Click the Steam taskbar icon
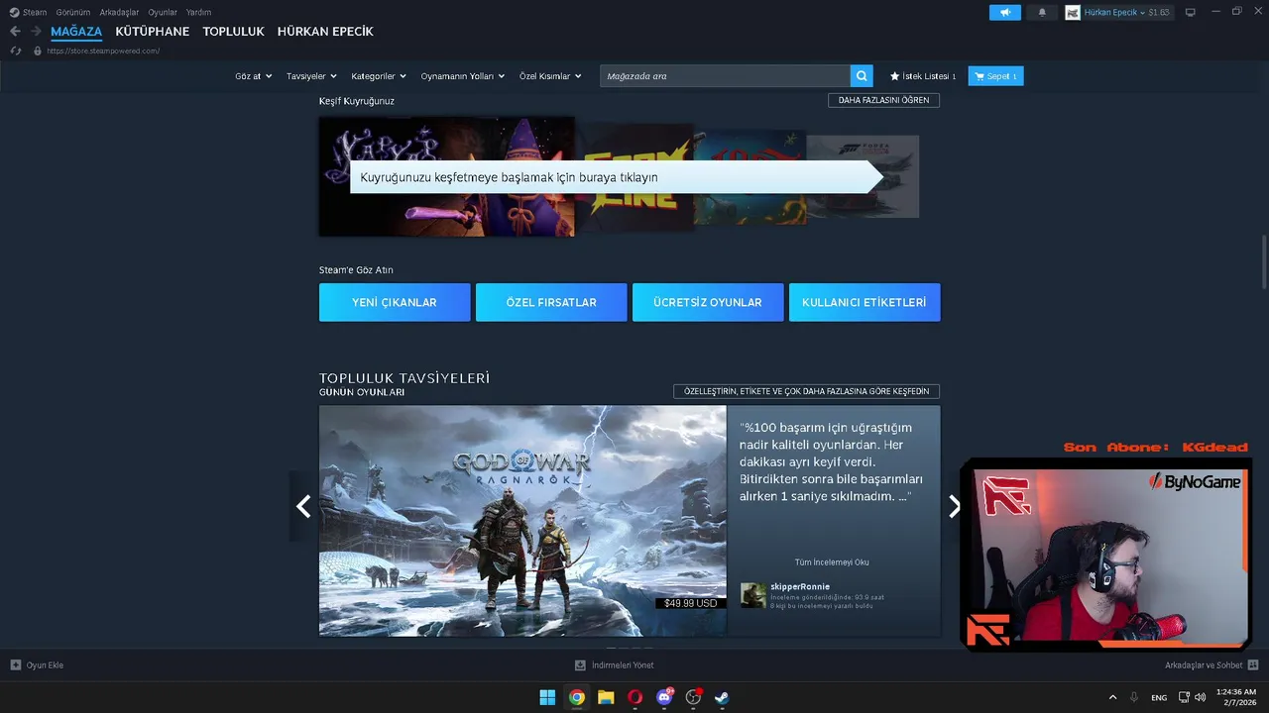This screenshot has height=713, width=1269. [x=723, y=697]
